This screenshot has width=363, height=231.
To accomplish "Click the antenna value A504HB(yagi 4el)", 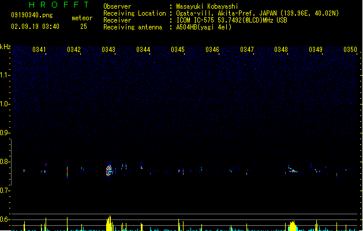I will tap(204, 27).
